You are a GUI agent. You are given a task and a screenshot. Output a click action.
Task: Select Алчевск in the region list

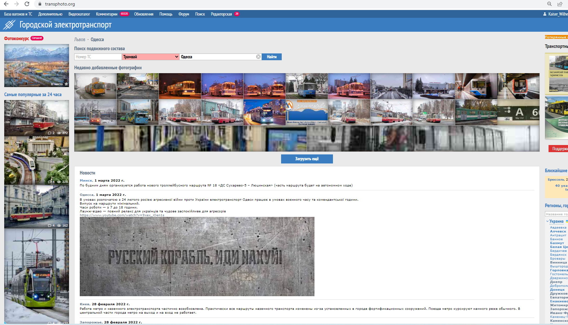(558, 231)
